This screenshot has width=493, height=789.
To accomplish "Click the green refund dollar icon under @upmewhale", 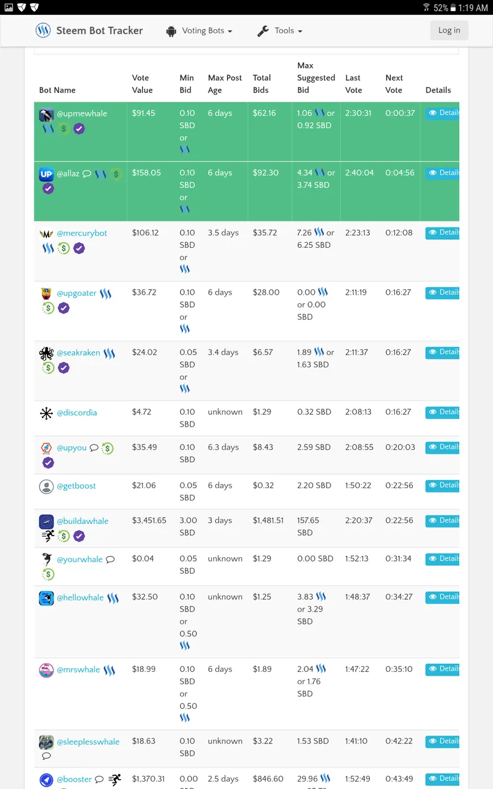I will coord(63,129).
